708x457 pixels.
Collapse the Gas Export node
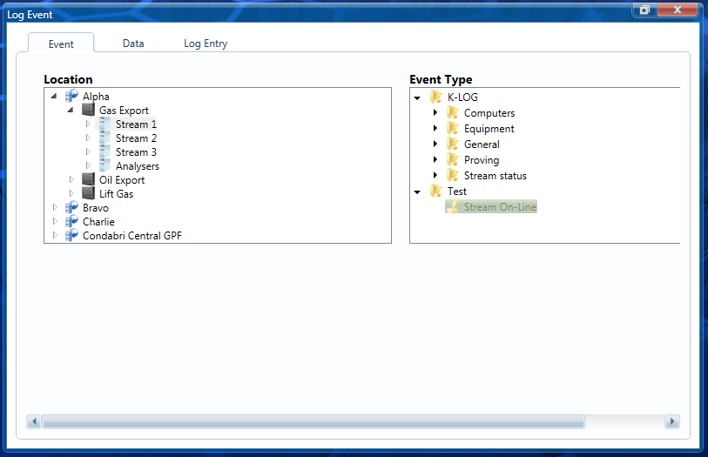pos(71,110)
